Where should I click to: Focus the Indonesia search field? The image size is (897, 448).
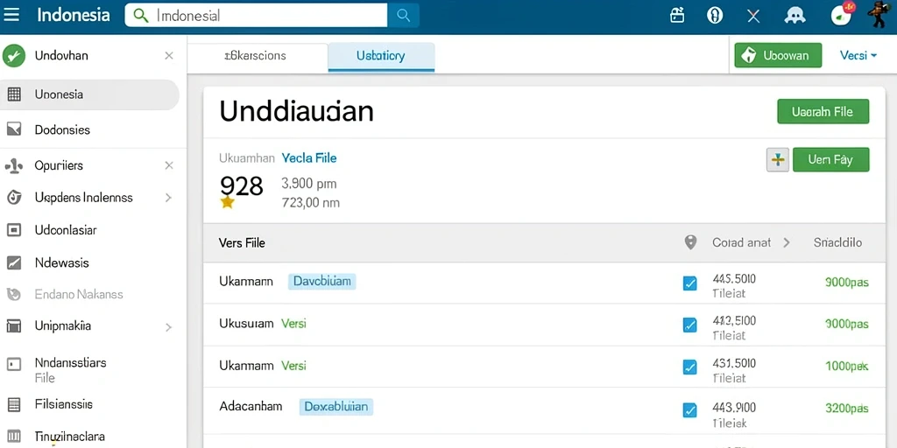257,16
